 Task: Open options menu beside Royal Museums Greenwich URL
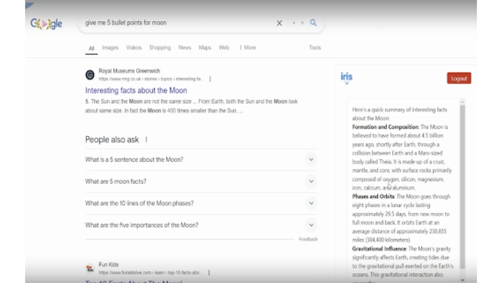pyautogui.click(x=210, y=79)
